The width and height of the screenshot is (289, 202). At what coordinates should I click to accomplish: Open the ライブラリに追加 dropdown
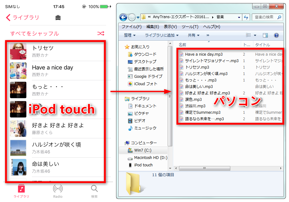pyautogui.click(x=162, y=35)
